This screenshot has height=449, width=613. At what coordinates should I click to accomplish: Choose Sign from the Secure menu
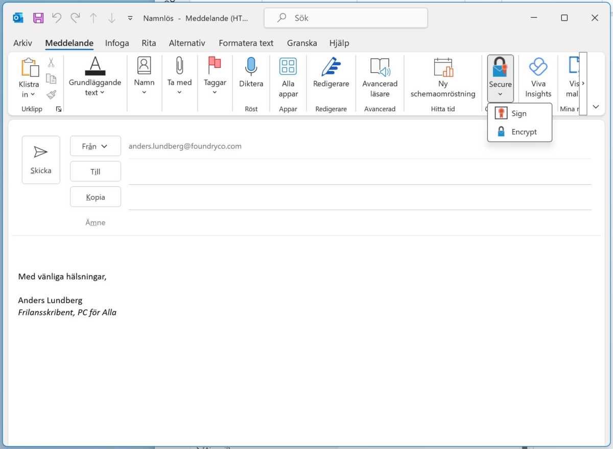[x=520, y=114]
